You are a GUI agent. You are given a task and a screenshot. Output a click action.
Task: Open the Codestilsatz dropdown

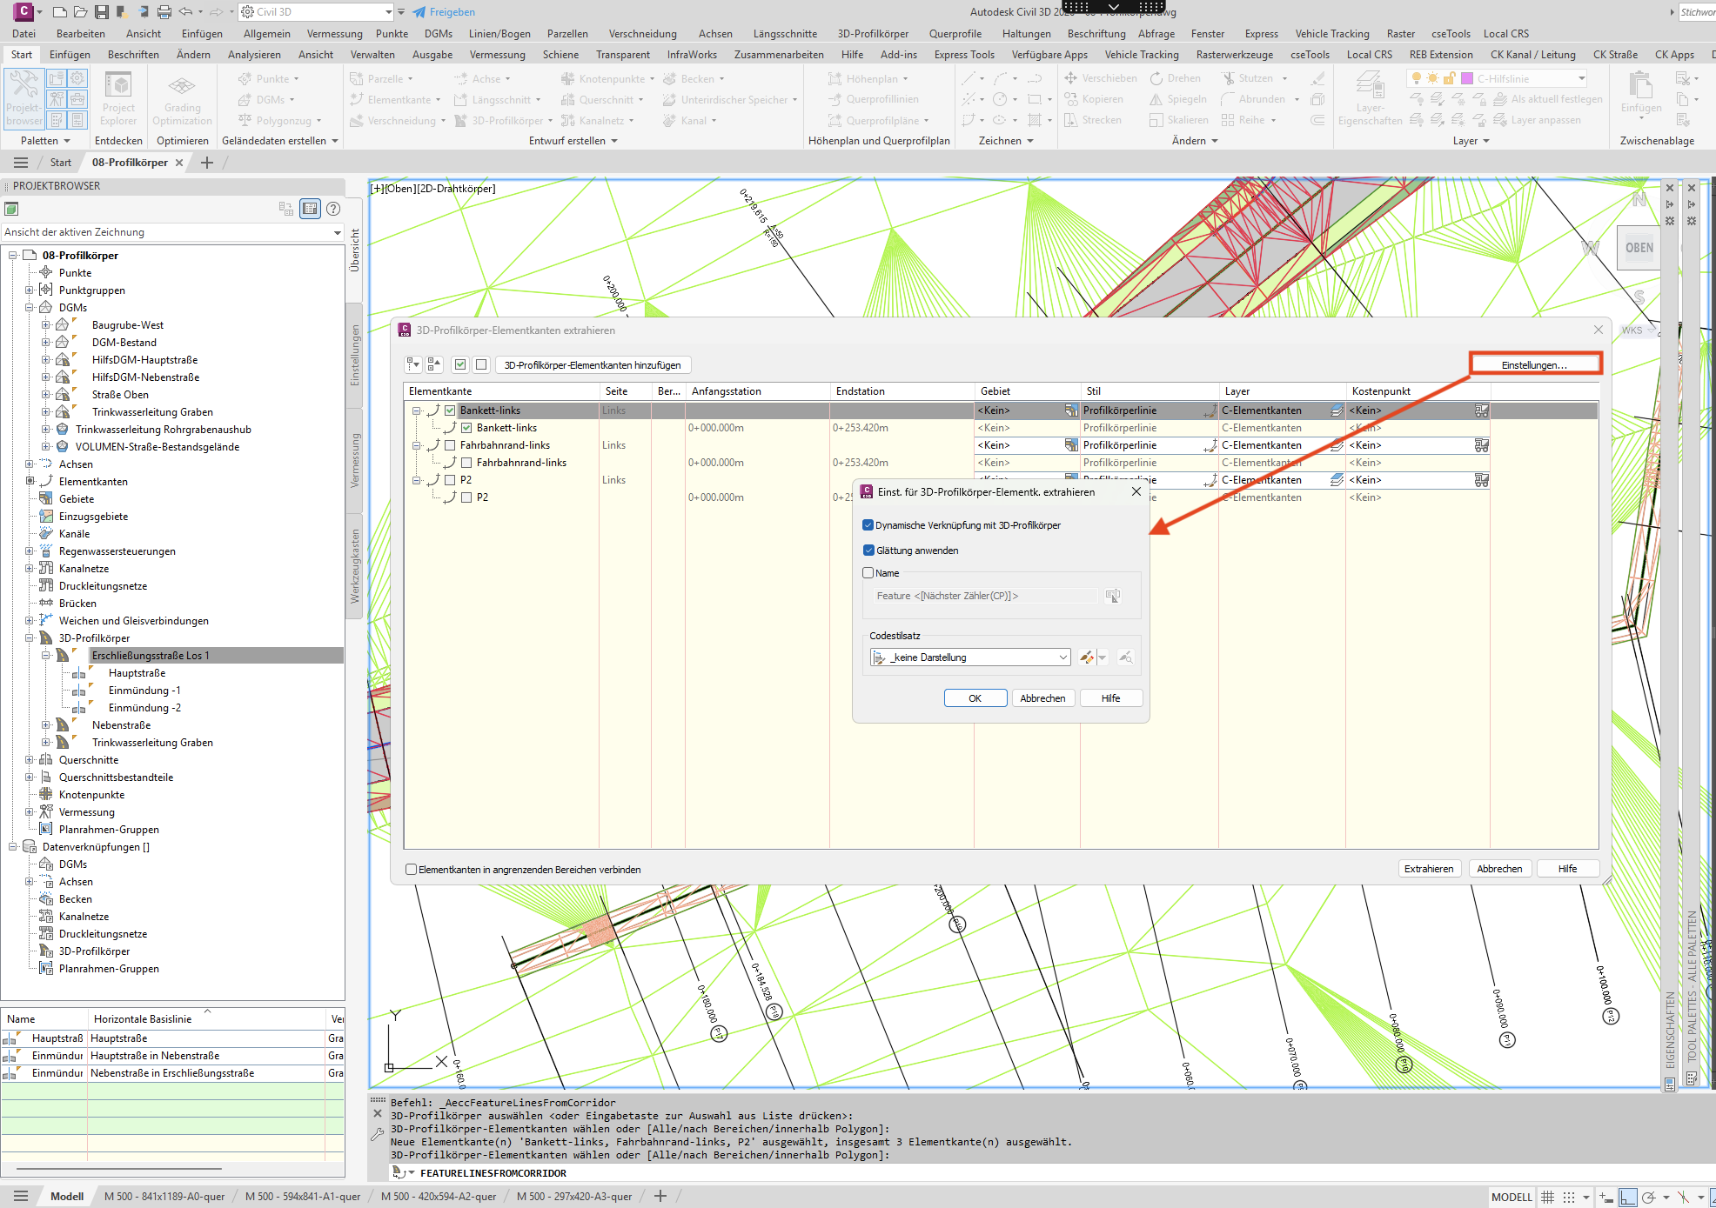point(970,657)
